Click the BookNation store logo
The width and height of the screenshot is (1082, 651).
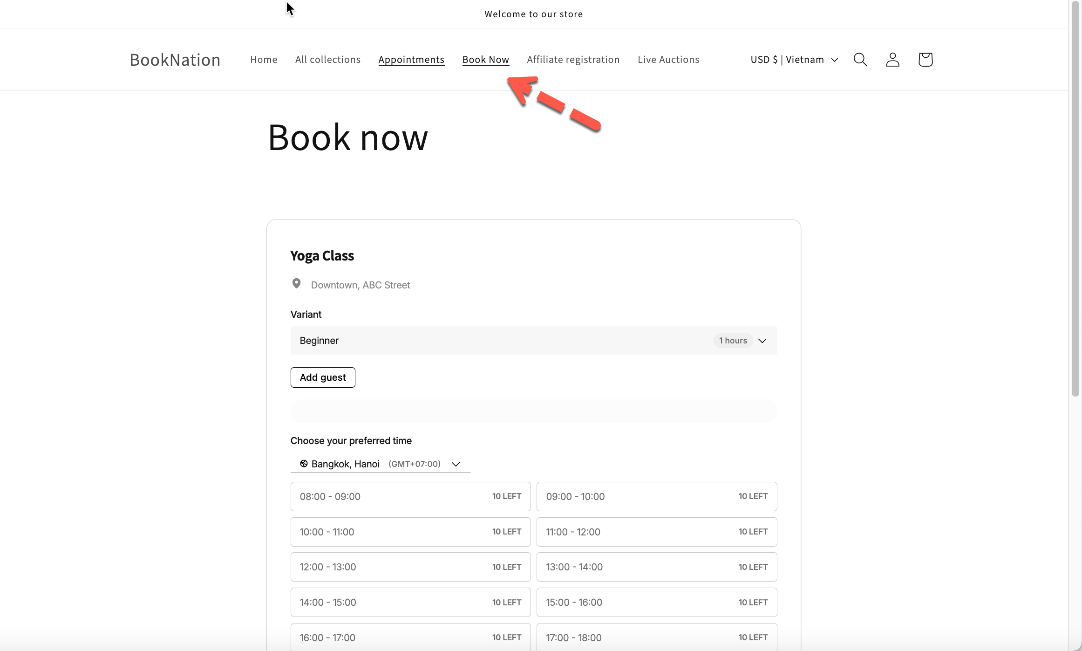point(175,60)
